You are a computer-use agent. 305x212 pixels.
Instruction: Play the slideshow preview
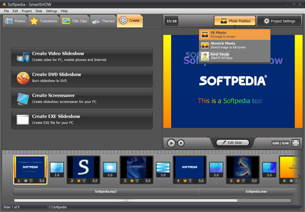pos(171,143)
